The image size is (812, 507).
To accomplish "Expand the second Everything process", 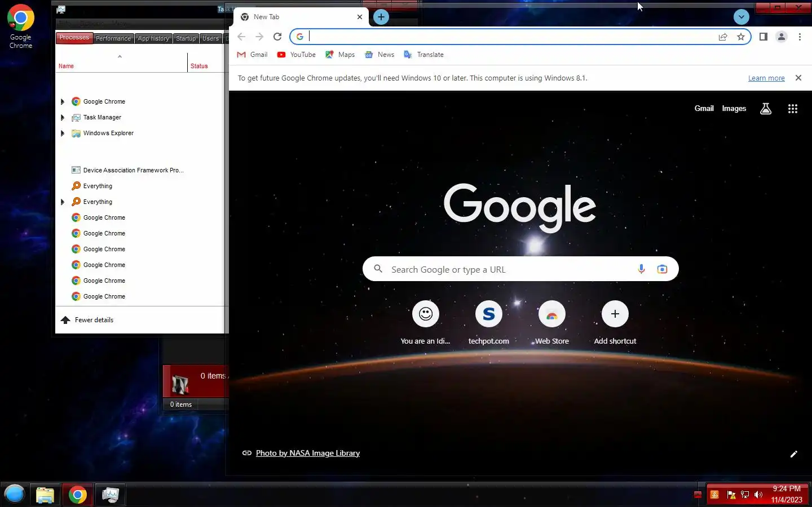I will point(63,202).
